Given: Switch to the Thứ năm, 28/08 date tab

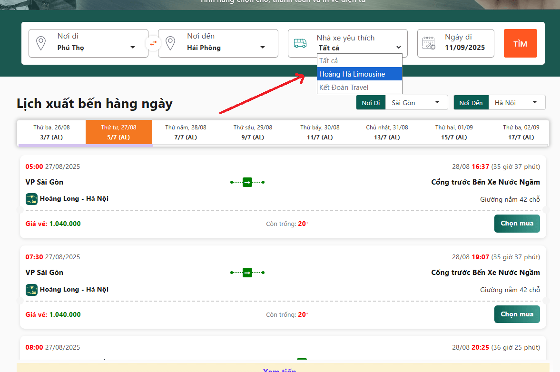Looking at the screenshot, I should (x=186, y=132).
